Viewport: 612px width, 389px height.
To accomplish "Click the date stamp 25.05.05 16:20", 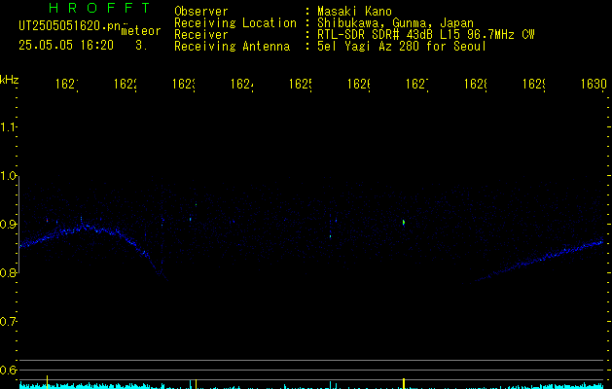I will pyautogui.click(x=66, y=45).
